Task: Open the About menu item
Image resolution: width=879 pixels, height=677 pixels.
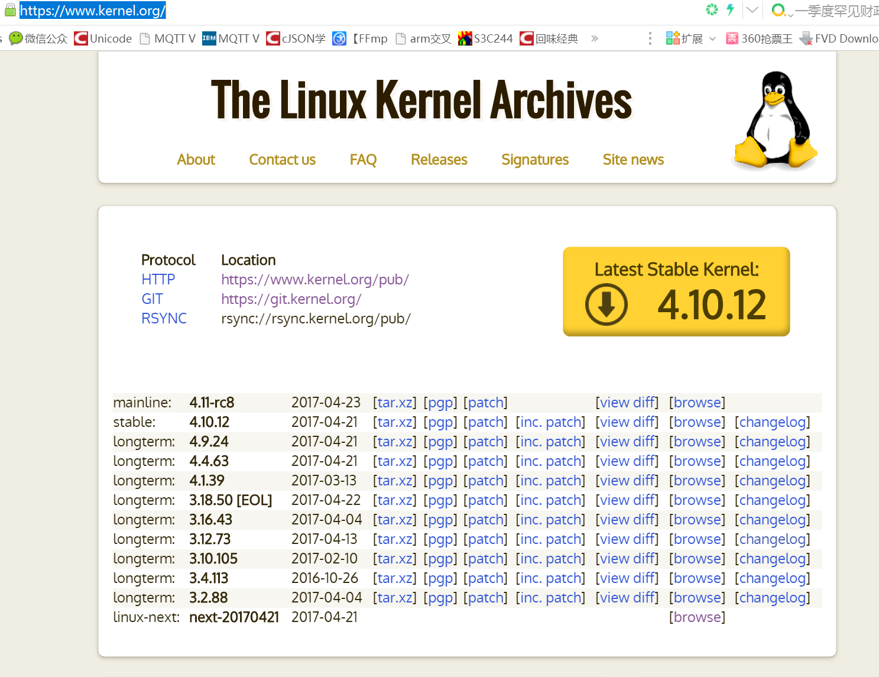Action: pyautogui.click(x=196, y=160)
